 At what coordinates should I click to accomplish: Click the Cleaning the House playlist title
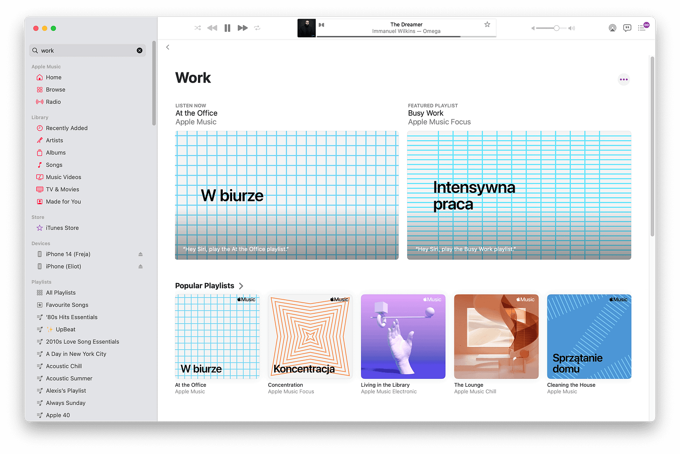[x=571, y=385]
